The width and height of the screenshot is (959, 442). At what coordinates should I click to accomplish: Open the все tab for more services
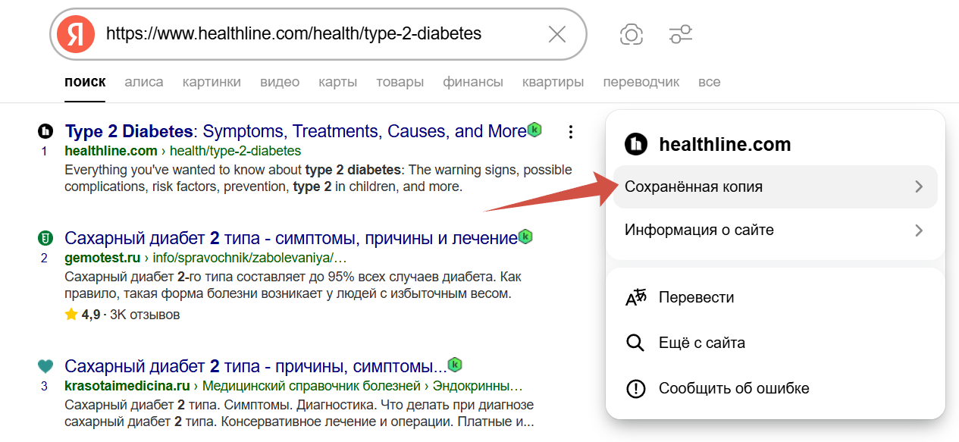[x=709, y=82]
